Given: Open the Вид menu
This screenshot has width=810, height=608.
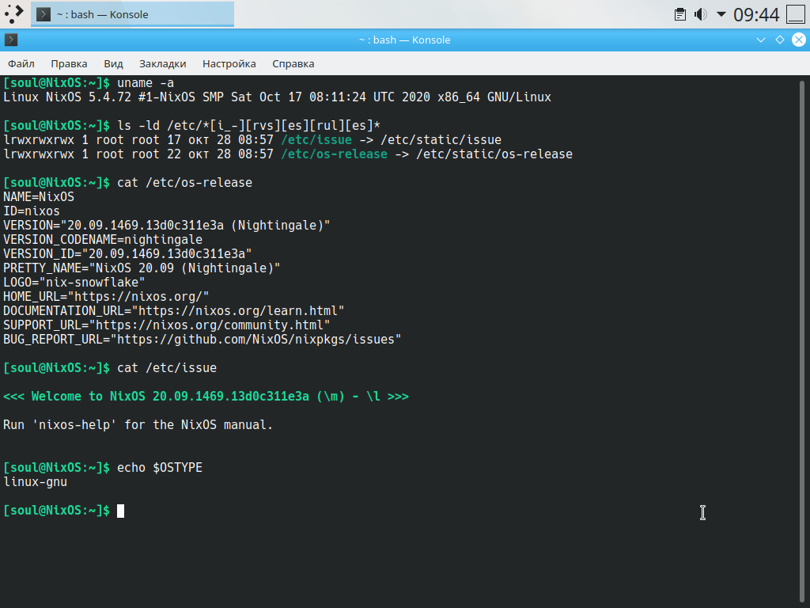Looking at the screenshot, I should [x=113, y=63].
